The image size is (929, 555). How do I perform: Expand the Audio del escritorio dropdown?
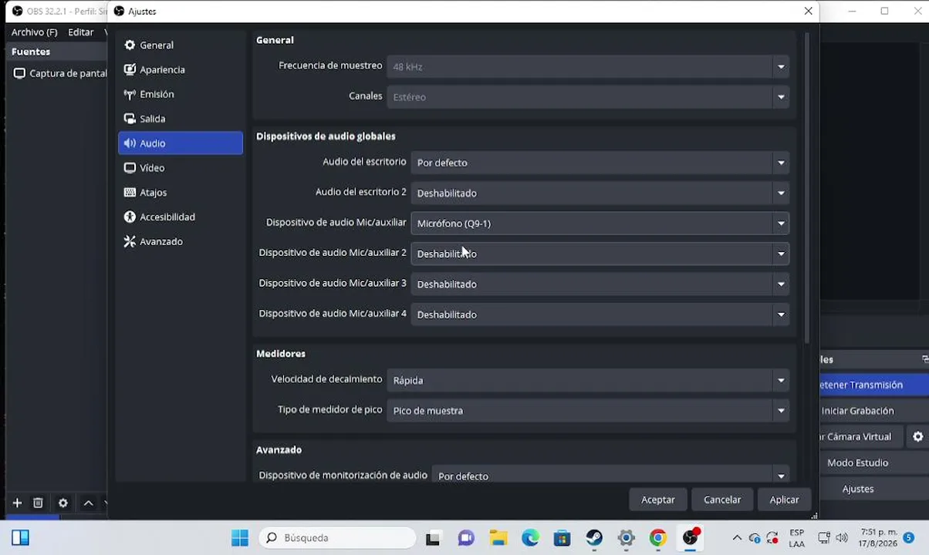click(600, 163)
